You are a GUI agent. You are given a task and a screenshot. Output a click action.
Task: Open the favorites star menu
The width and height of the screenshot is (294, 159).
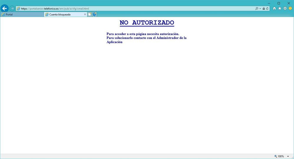point(280,9)
